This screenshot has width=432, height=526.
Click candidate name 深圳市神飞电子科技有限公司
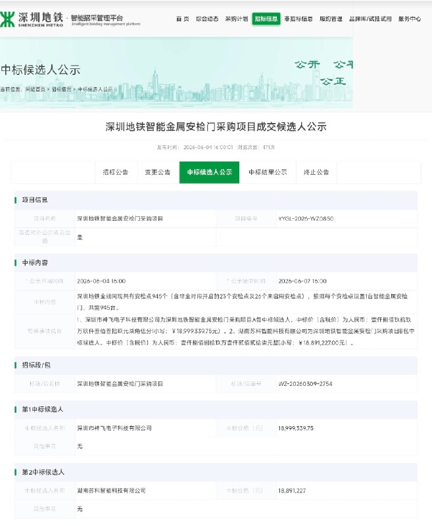click(114, 428)
